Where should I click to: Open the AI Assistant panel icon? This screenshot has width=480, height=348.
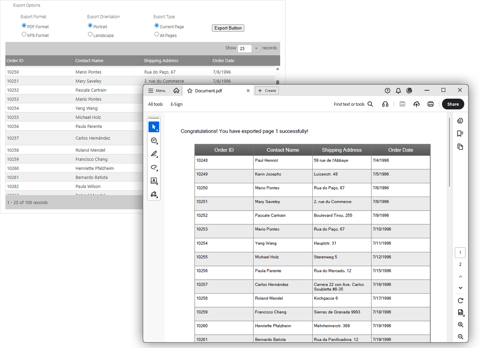pos(460,121)
